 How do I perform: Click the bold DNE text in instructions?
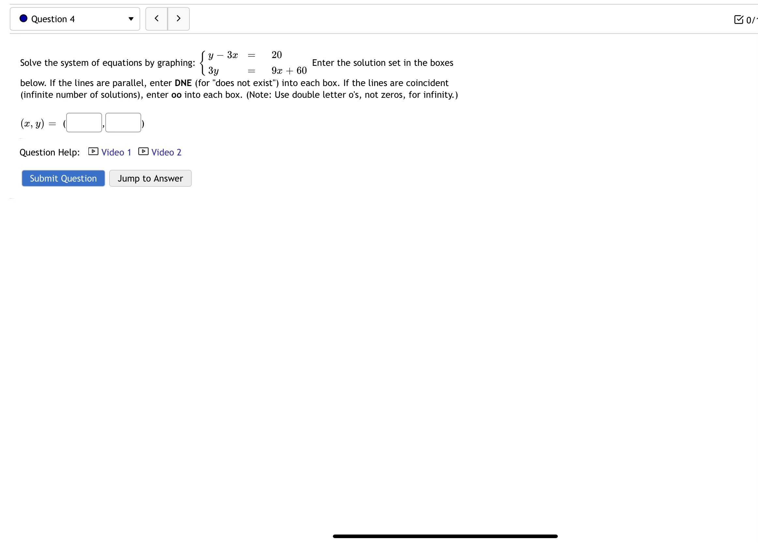pyautogui.click(x=183, y=83)
